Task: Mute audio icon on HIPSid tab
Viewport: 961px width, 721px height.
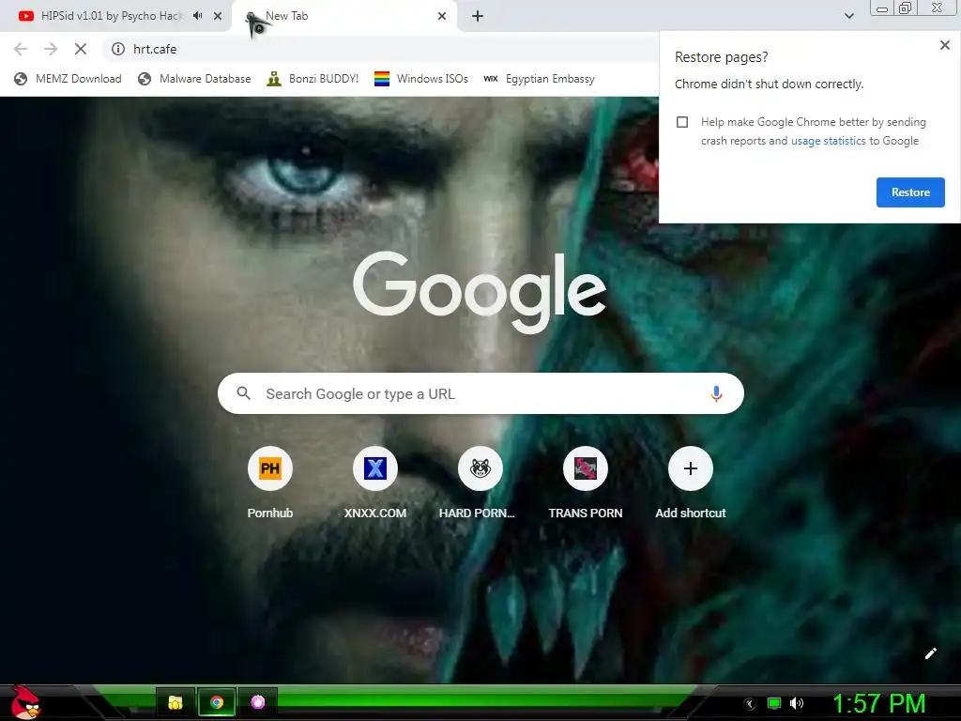Action: tap(197, 16)
